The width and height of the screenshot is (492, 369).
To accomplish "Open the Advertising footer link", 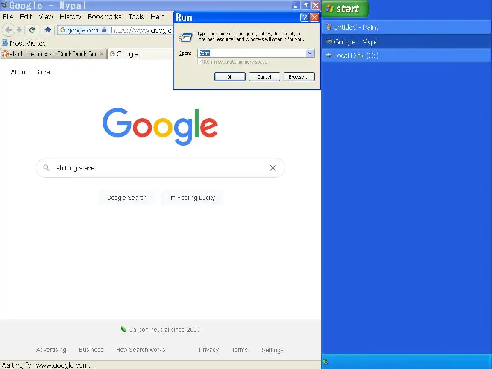I will pyautogui.click(x=51, y=349).
